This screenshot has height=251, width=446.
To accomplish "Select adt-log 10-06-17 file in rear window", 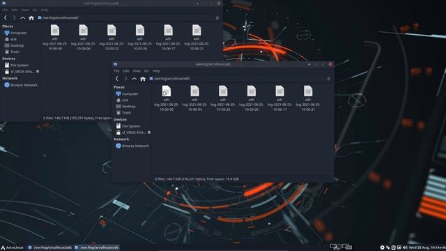I will pos(169,38).
